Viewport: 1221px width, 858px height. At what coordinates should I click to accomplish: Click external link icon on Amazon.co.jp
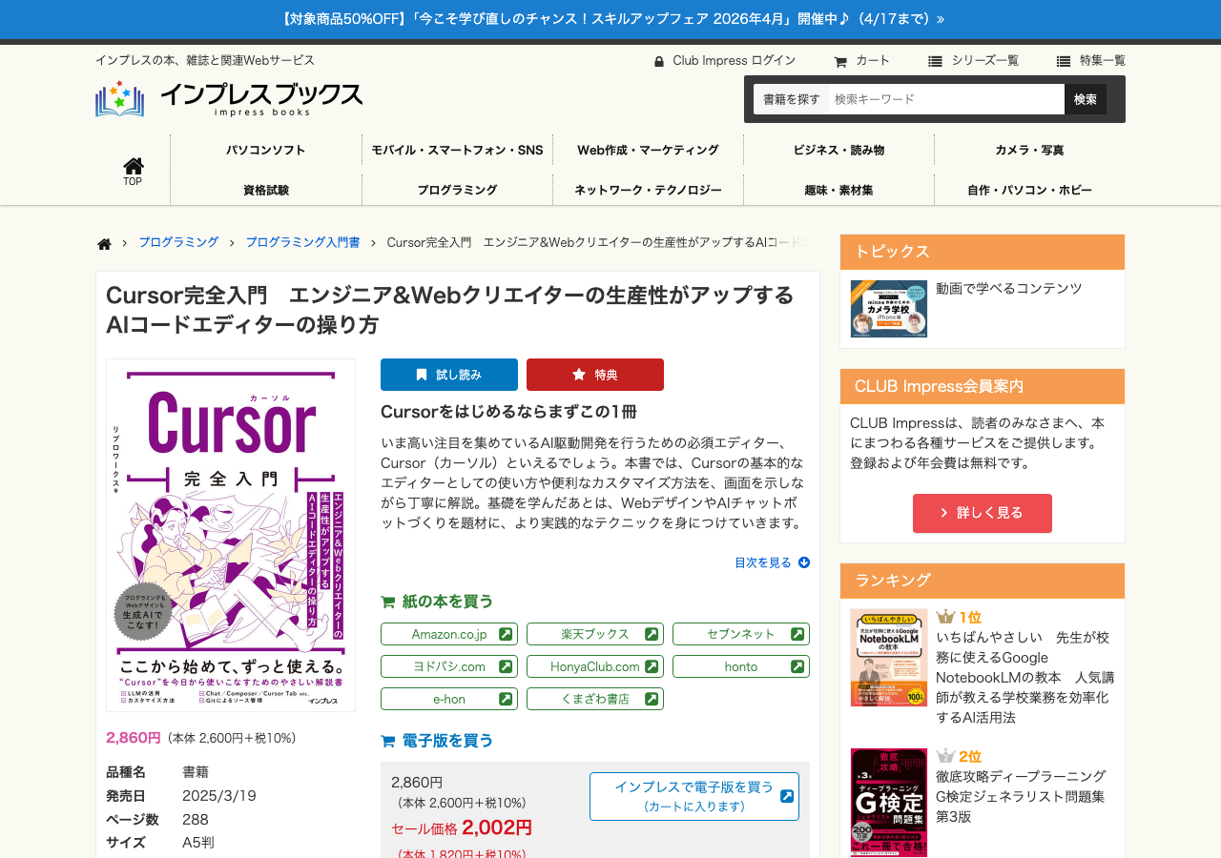coord(506,634)
